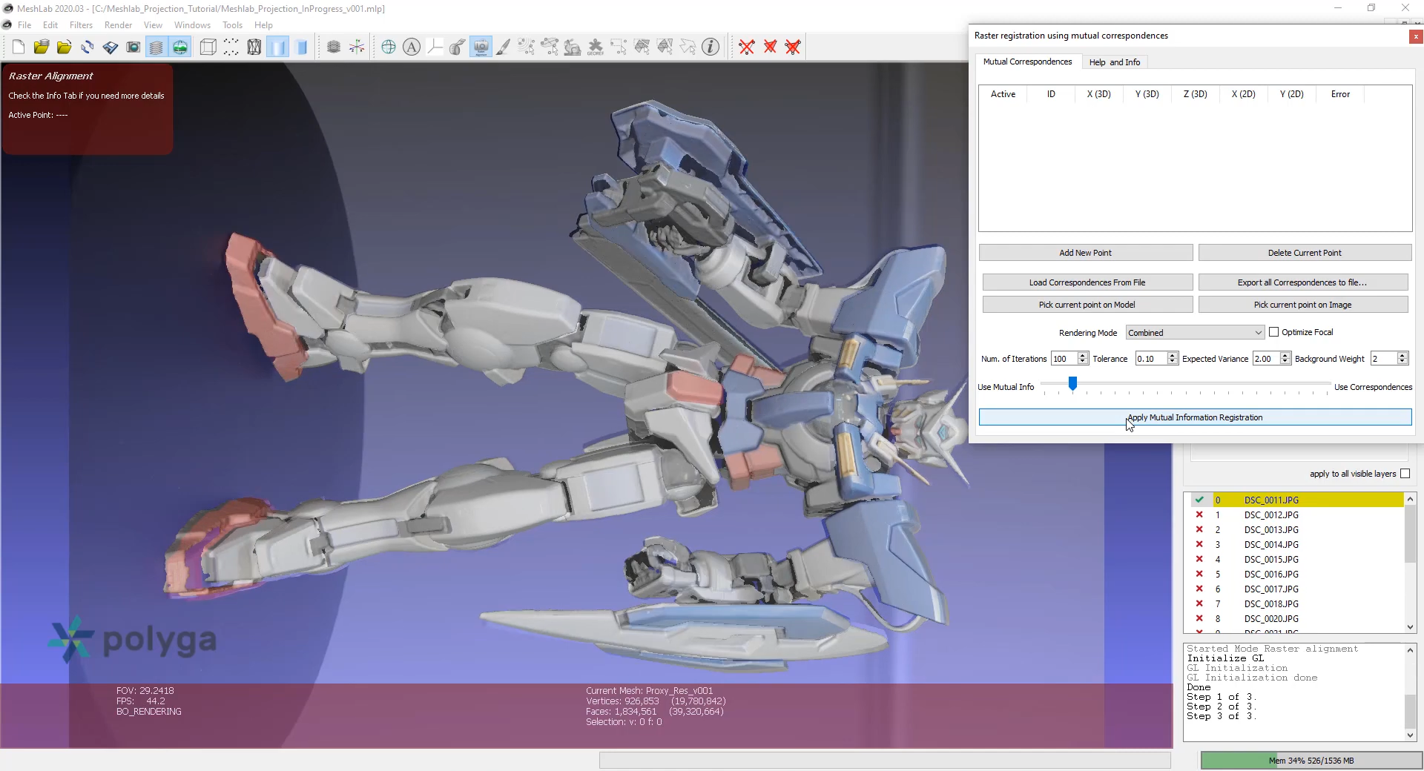
Task: Open the Filters menu
Action: click(x=81, y=25)
